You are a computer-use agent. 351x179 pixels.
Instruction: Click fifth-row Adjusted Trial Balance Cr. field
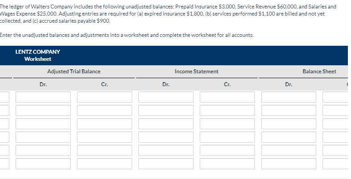[x=105, y=150]
